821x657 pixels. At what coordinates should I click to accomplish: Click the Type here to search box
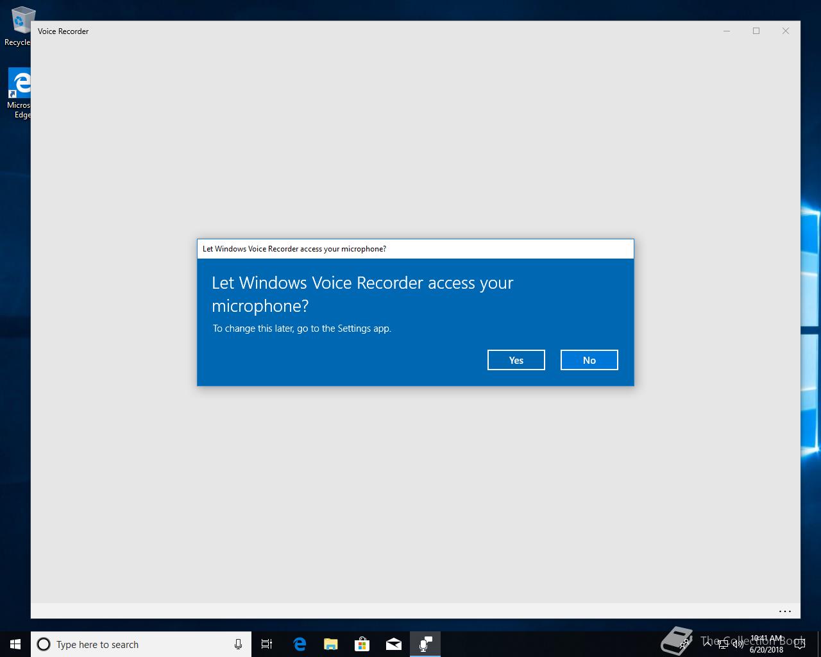click(x=141, y=644)
